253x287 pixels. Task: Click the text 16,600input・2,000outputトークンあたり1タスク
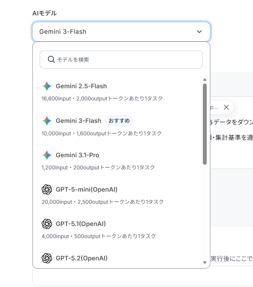coord(102,98)
